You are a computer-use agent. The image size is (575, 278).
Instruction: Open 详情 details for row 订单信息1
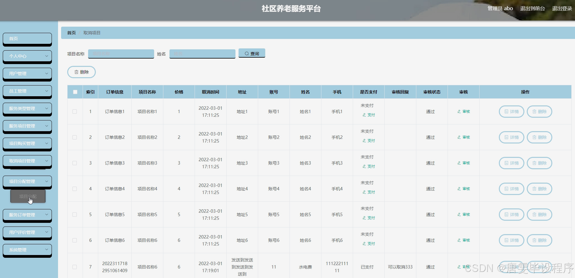[511, 112]
